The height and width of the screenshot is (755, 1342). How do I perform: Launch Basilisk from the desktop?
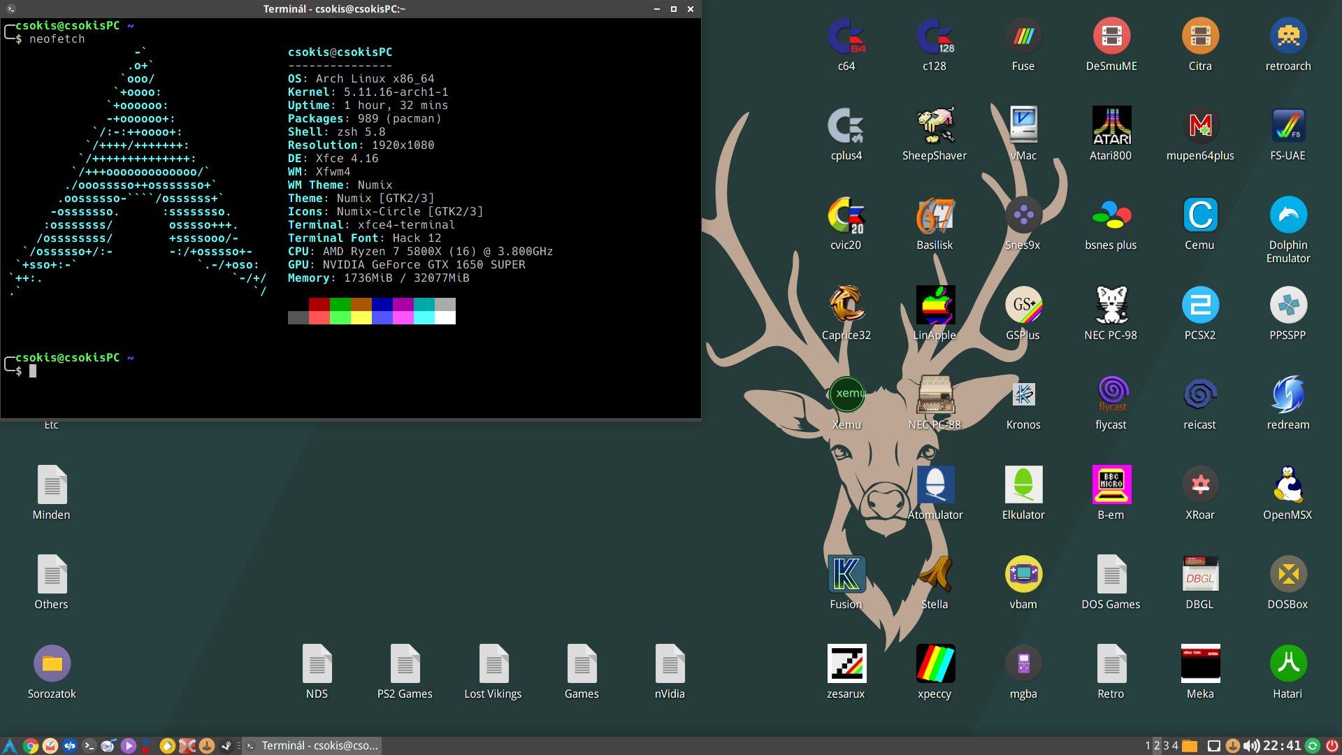click(935, 215)
